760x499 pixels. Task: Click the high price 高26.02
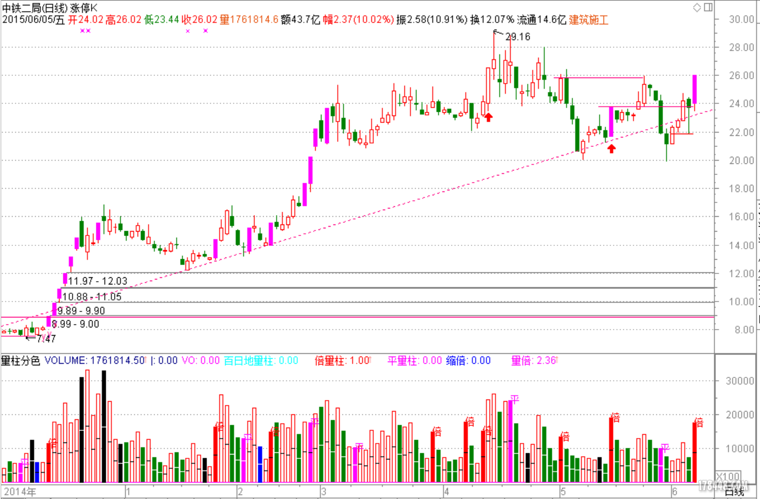[123, 20]
